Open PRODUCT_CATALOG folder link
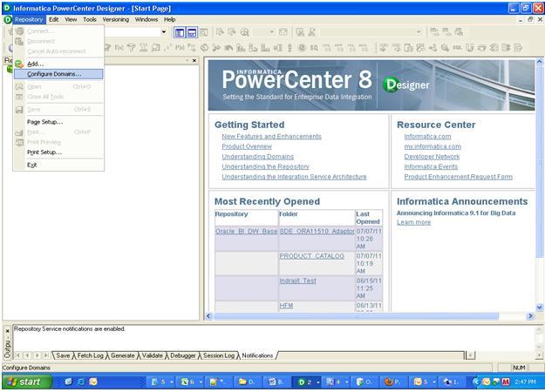 312,256
